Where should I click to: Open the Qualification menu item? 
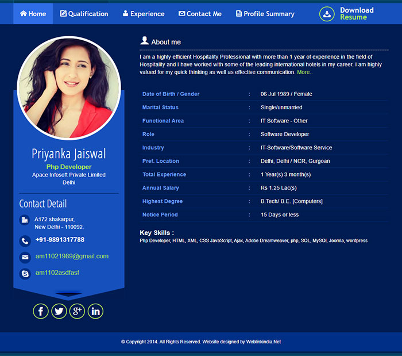tap(84, 14)
